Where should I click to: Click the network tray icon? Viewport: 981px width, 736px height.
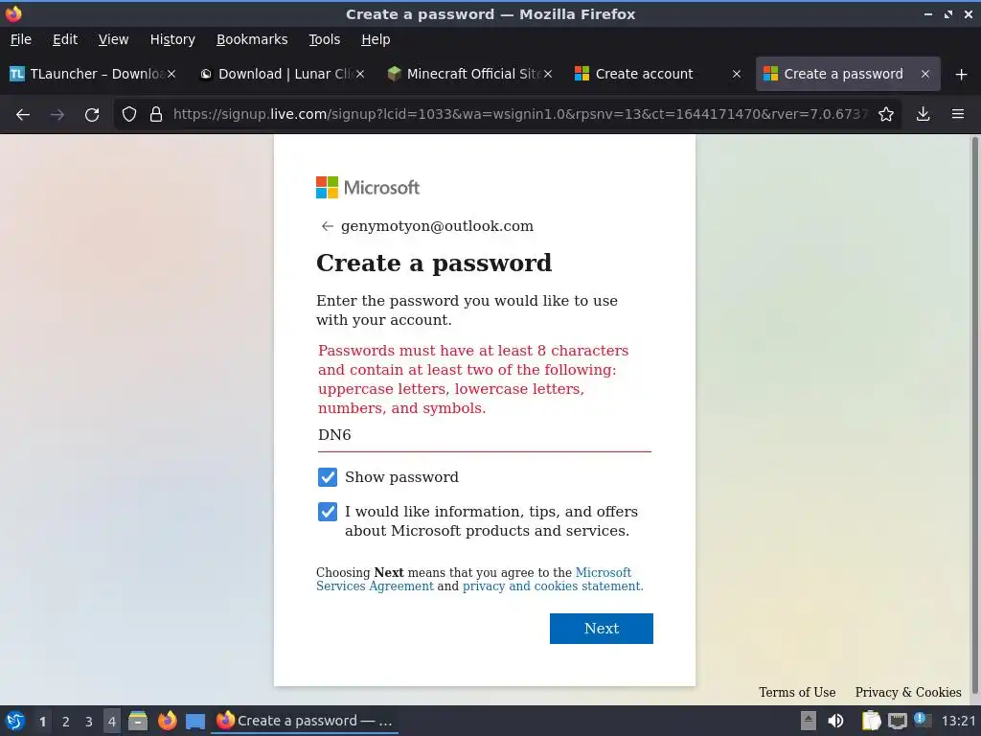coord(897,721)
